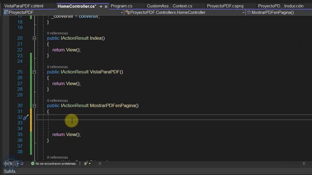Switch to the CustomAss...Context.cs tab
Viewport: 312px width, 175px height.
(170, 6)
